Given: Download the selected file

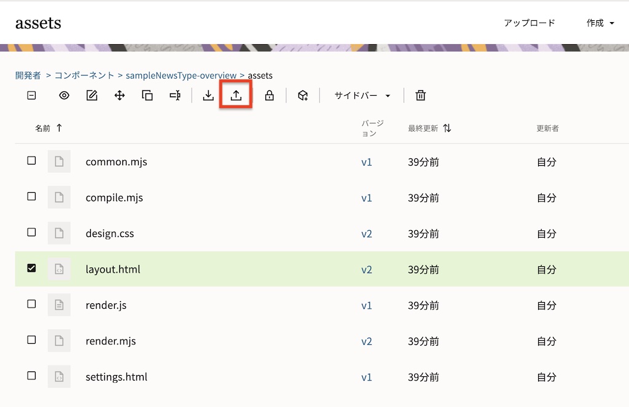Looking at the screenshot, I should coord(208,95).
